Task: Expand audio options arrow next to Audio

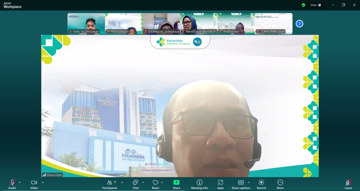Action: click(20, 182)
